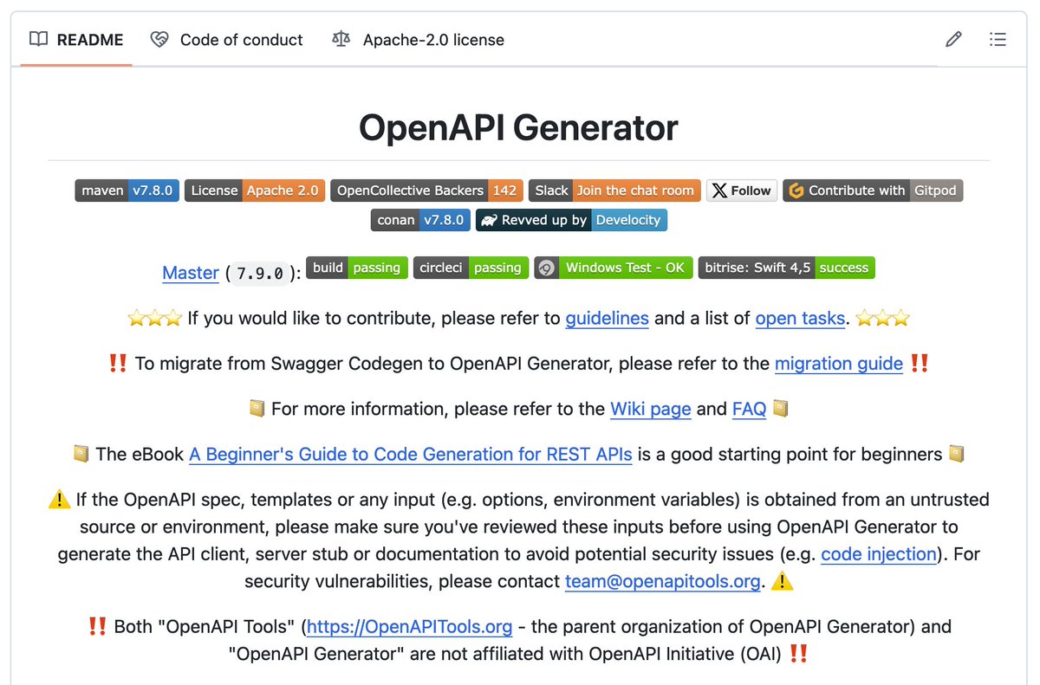Click the bitrise Swift 4,5 success badge
Image resolution: width=1040 pixels, height=685 pixels.
[786, 268]
